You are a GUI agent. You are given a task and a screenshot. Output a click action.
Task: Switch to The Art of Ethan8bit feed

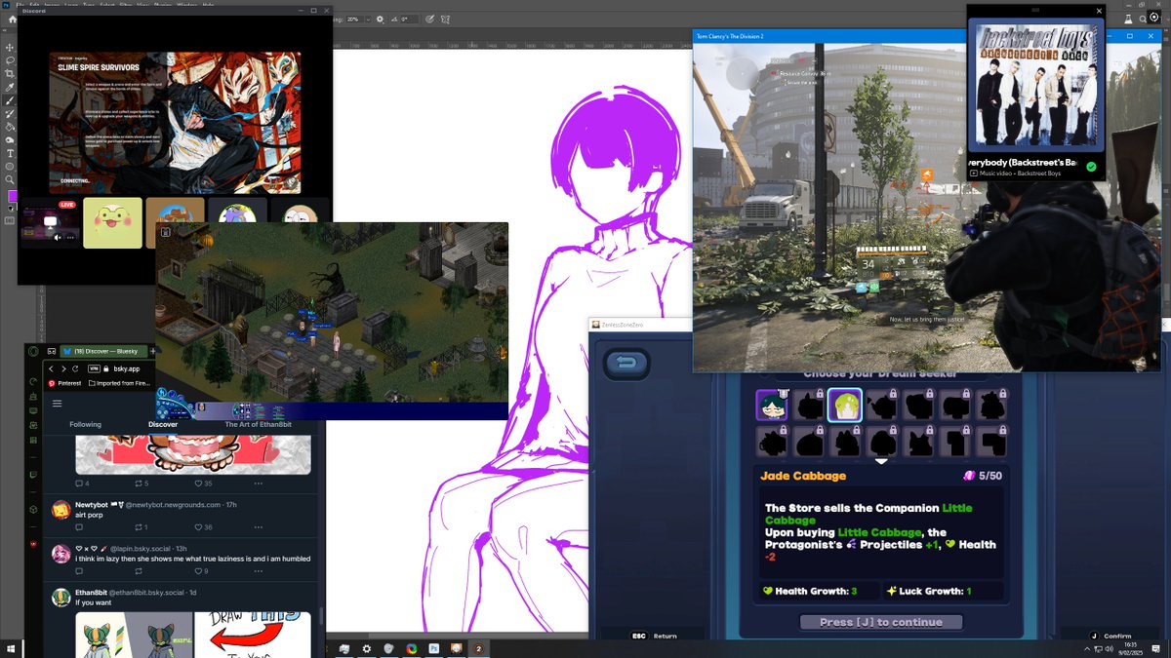pos(258,424)
